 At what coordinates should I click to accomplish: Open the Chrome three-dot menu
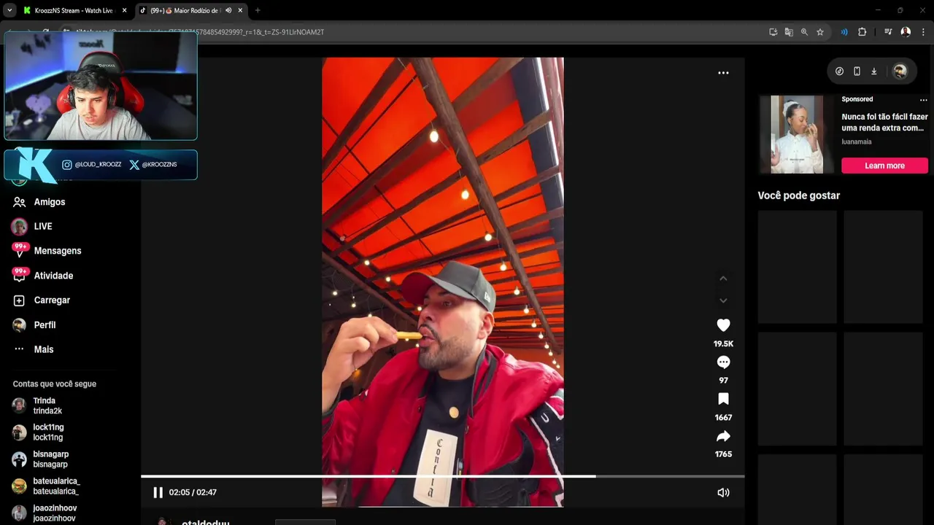pos(923,32)
